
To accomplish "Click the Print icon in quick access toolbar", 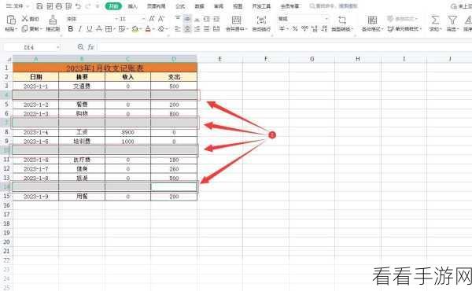I will (59, 6).
